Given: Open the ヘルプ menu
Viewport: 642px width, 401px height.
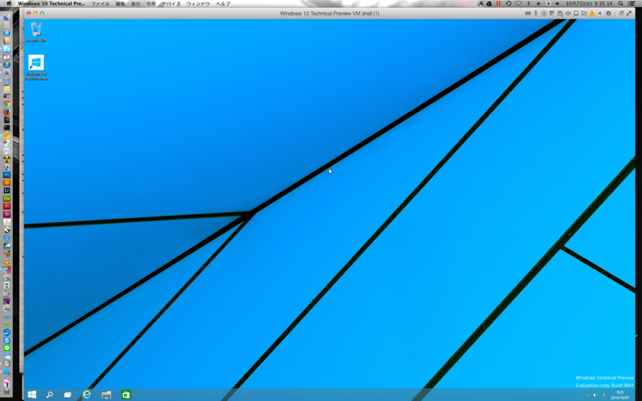Looking at the screenshot, I should pyautogui.click(x=223, y=4).
